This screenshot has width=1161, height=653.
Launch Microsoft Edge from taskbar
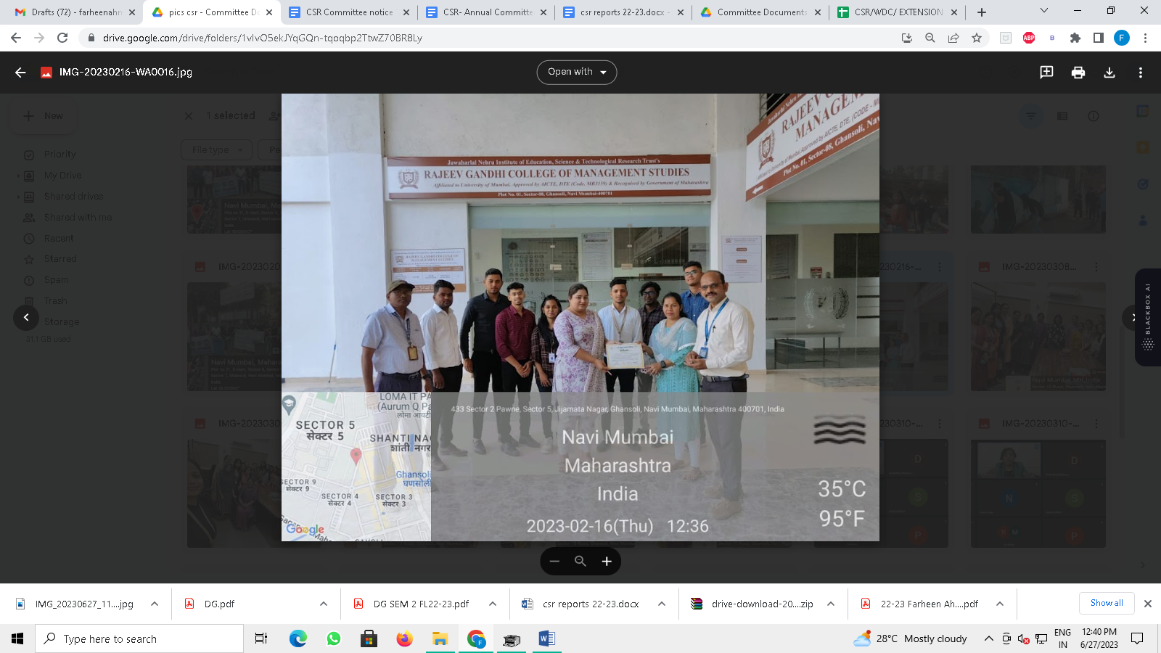(x=298, y=638)
